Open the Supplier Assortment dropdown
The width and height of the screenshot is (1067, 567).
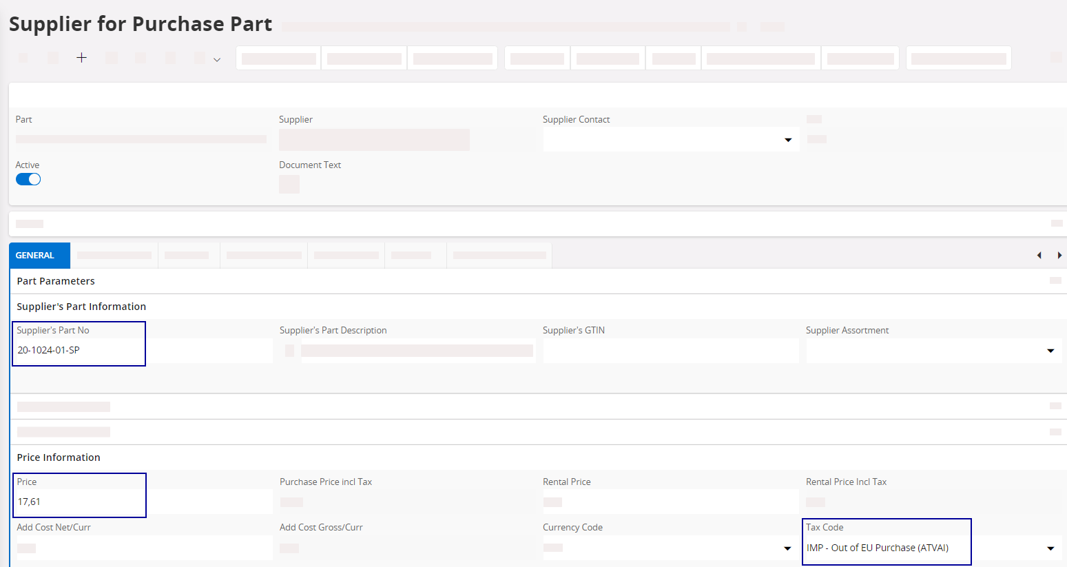[x=1050, y=351]
